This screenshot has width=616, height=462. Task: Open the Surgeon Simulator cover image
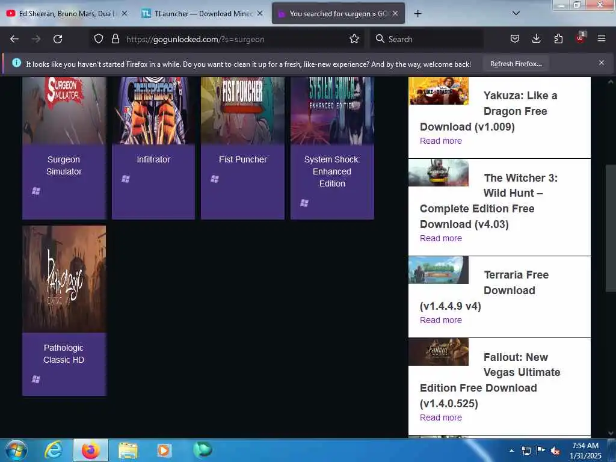64,111
